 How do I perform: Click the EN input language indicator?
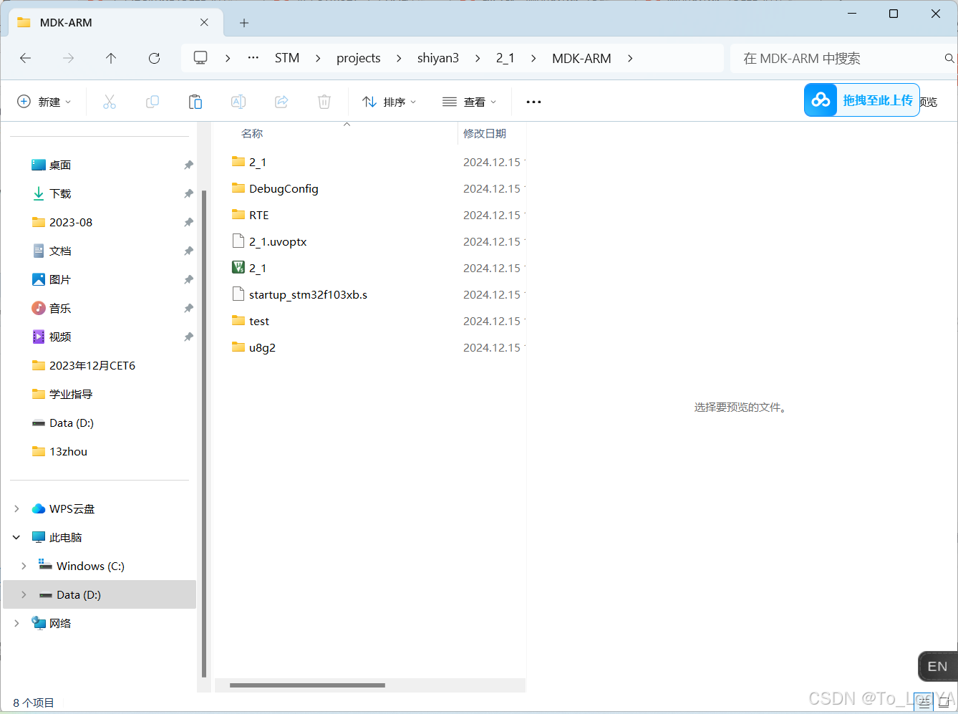tap(937, 667)
